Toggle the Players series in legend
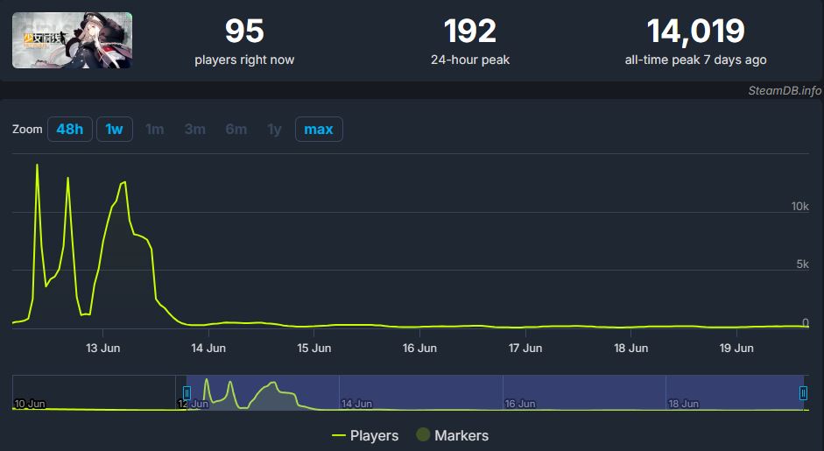The width and height of the screenshot is (824, 451). click(x=365, y=435)
